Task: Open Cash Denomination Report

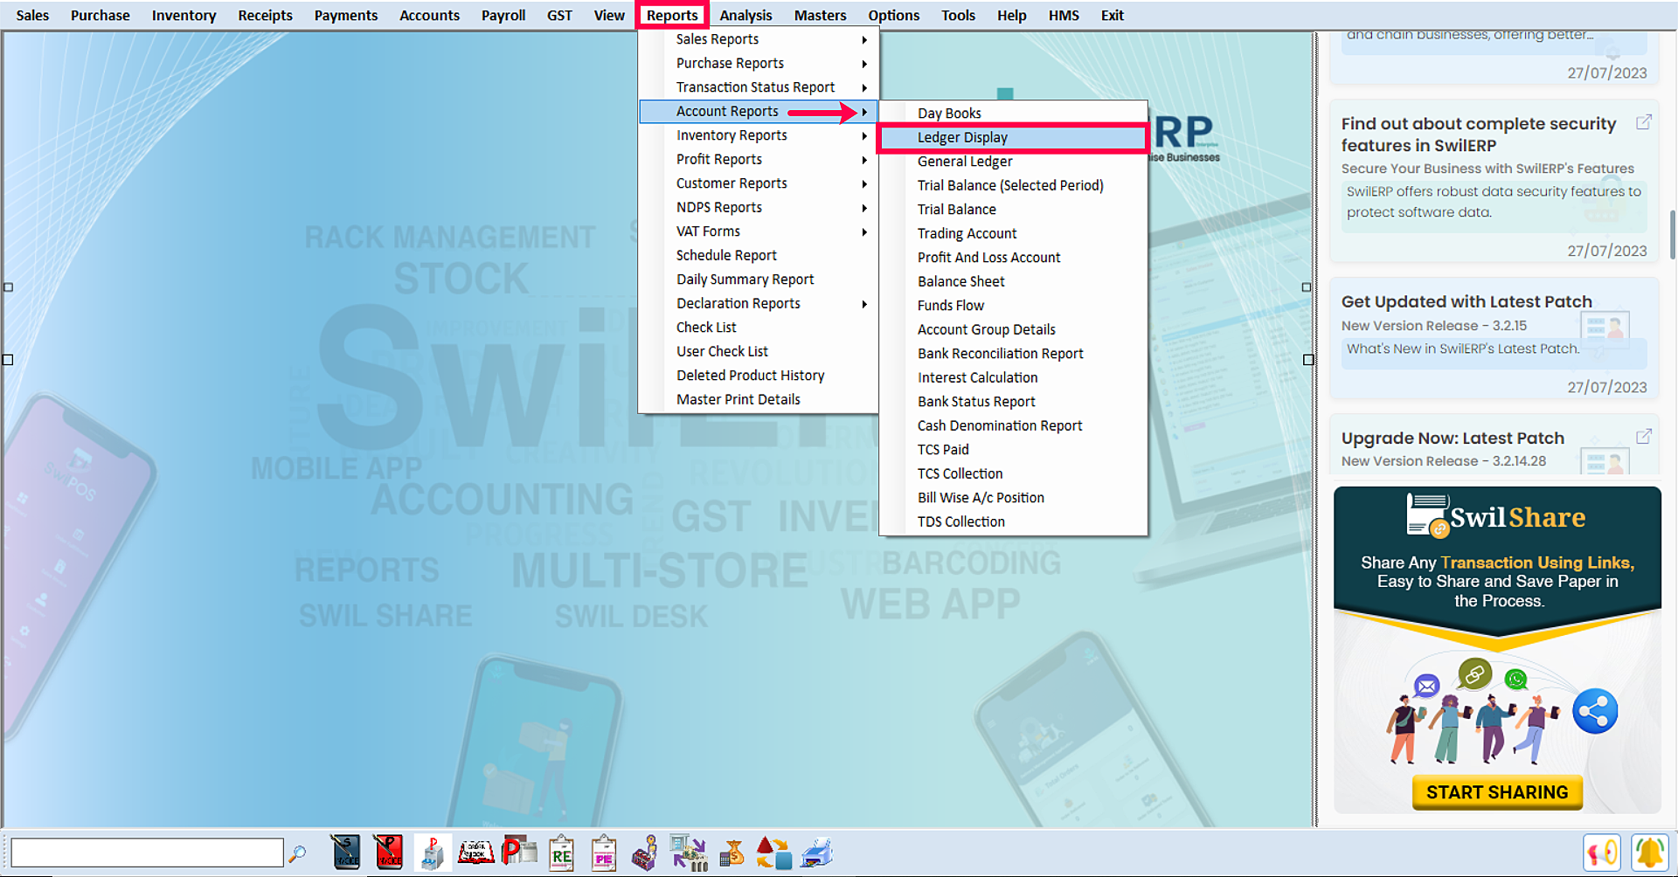Action: (1012, 425)
